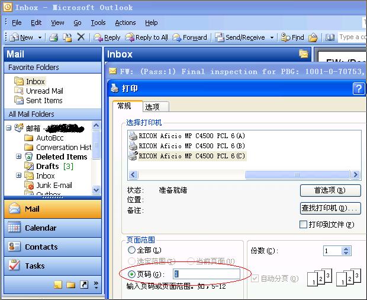The width and height of the screenshot is (367, 300).
Task: Click the print dialog help button
Action: pos(359,88)
